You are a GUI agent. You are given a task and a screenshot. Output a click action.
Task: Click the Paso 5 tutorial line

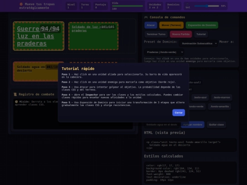point(123,104)
